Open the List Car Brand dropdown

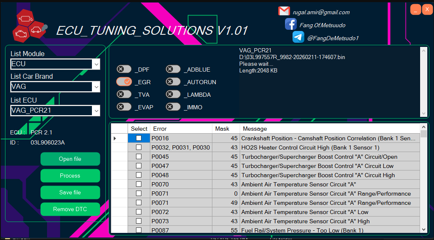(97, 87)
